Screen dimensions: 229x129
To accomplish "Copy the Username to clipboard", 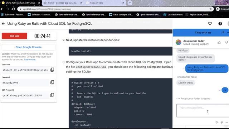I will pyautogui.click(x=52, y=70).
